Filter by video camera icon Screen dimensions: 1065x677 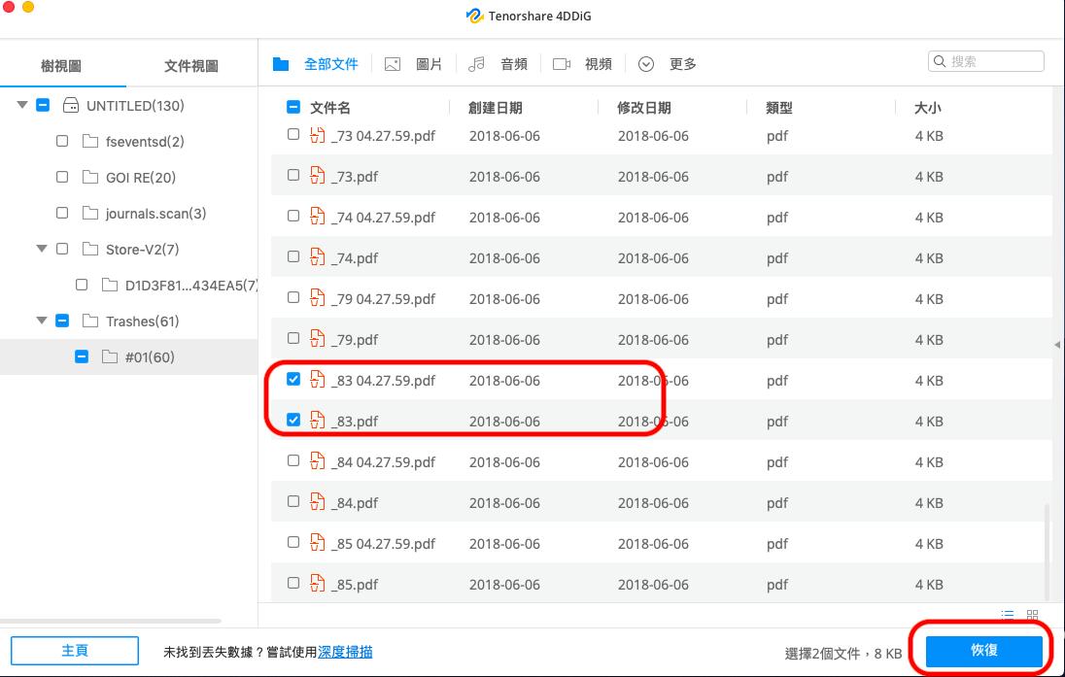point(561,64)
